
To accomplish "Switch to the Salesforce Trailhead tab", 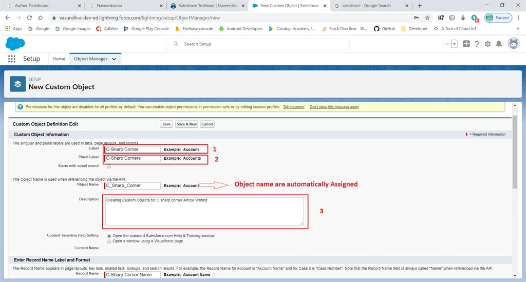I will coord(208,6).
